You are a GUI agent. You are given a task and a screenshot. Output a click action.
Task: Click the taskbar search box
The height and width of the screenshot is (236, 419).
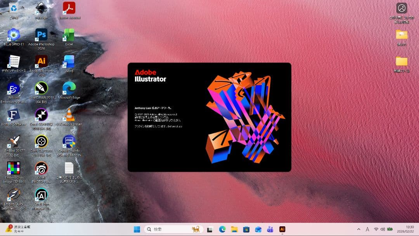(x=173, y=229)
